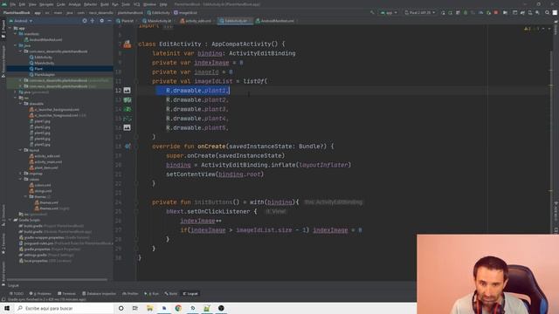Collapse the app module in project tree
The height and width of the screenshot is (314, 559).
(x=10, y=28)
